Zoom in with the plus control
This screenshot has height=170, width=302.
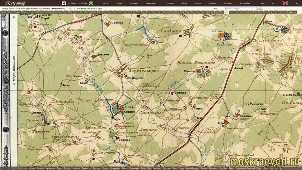(x=3, y=22)
